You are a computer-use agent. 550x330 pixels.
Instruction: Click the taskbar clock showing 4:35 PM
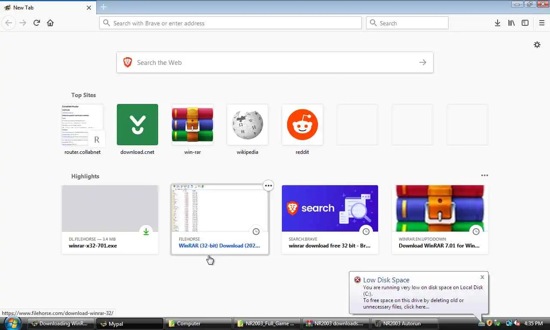pos(534,323)
